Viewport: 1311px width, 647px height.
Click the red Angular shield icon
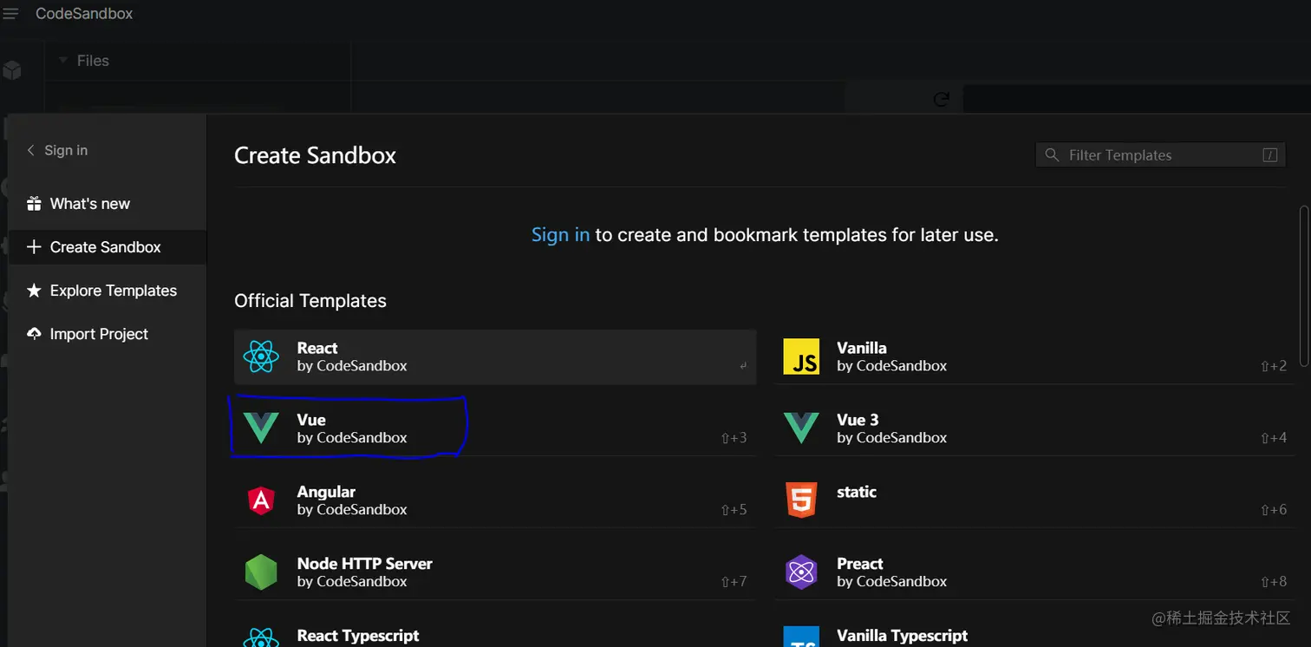(261, 500)
